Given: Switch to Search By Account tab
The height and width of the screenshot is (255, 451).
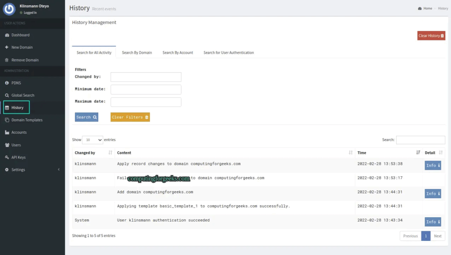Looking at the screenshot, I should (178, 53).
